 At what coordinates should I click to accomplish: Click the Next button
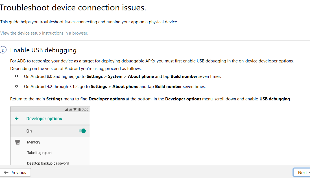(x=302, y=173)
